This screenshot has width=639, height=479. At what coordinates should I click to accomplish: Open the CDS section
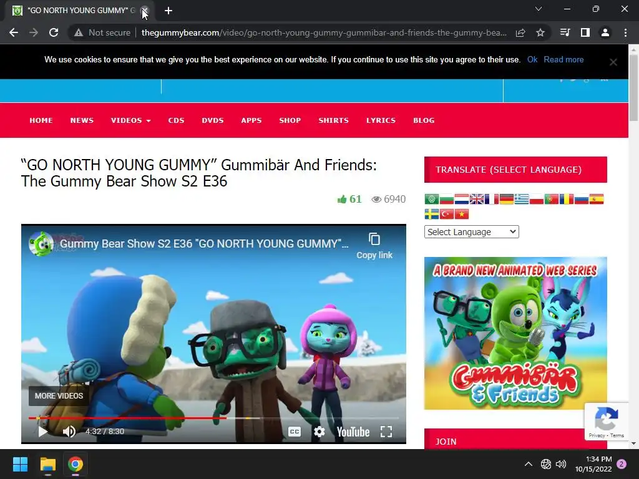pos(176,120)
